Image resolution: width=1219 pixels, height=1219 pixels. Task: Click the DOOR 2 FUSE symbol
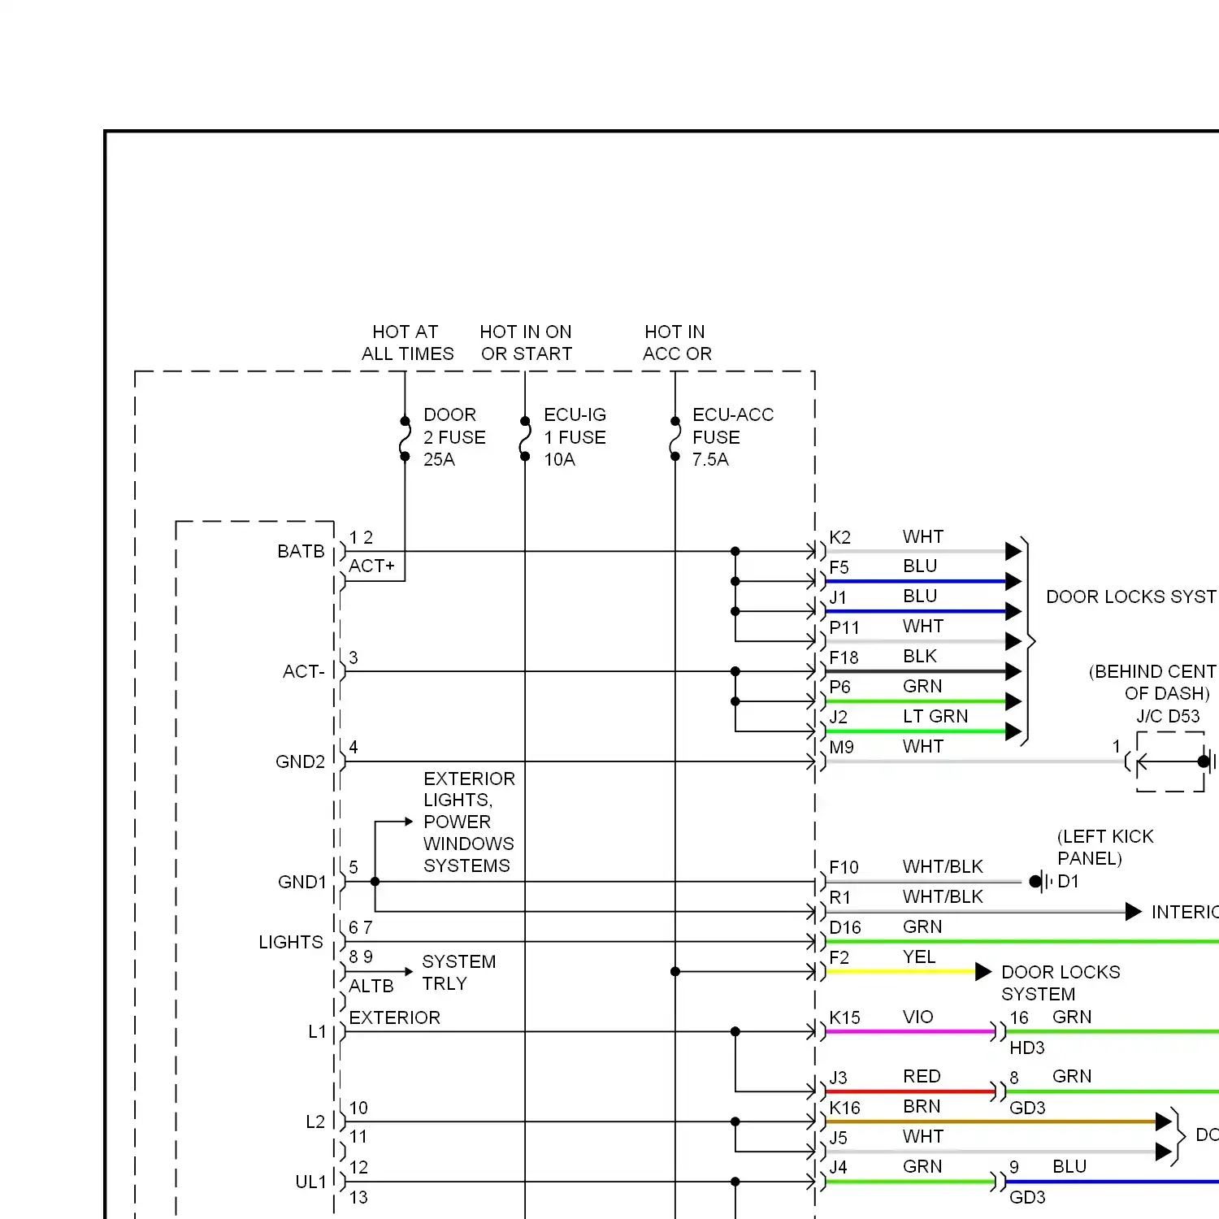click(x=405, y=439)
